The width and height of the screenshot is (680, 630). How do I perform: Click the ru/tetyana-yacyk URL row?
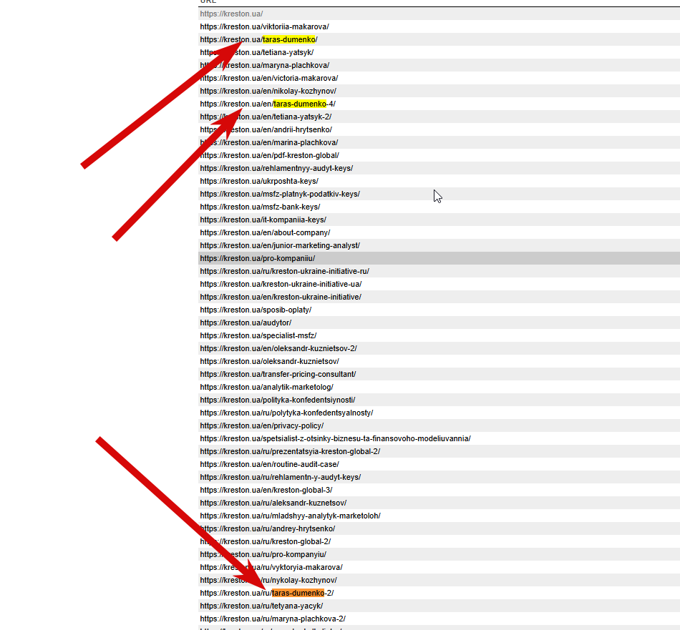[x=439, y=606]
